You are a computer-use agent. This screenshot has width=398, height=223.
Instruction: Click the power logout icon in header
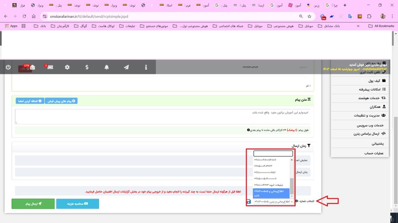click(x=8, y=67)
